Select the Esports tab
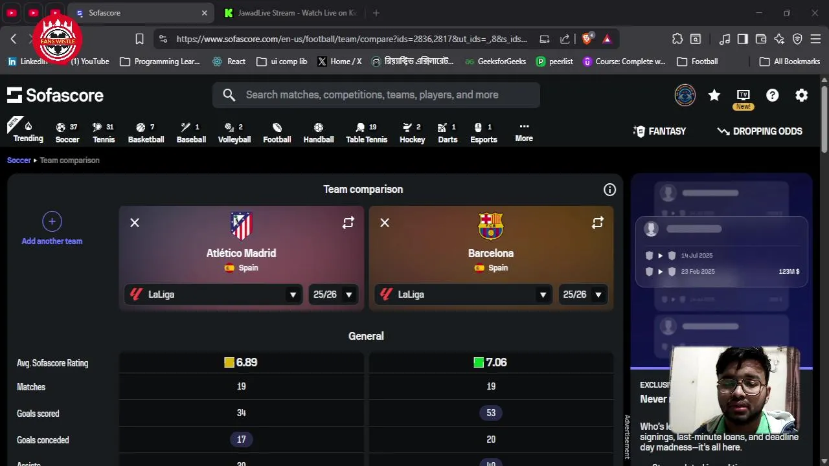 click(x=484, y=133)
